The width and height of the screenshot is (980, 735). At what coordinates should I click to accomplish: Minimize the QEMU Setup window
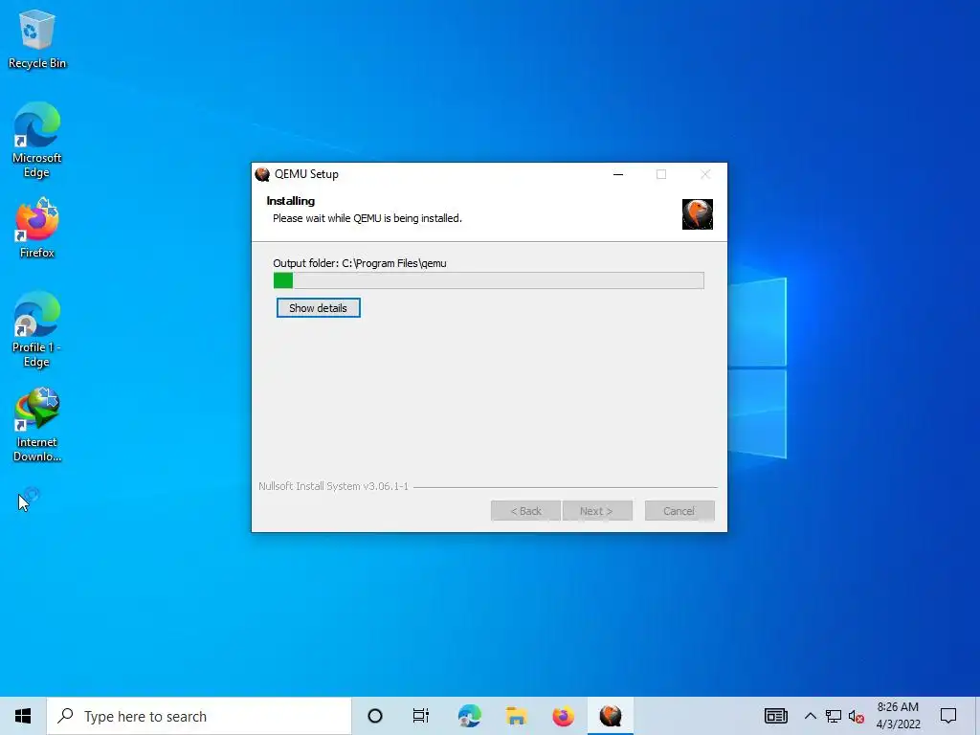pyautogui.click(x=618, y=174)
